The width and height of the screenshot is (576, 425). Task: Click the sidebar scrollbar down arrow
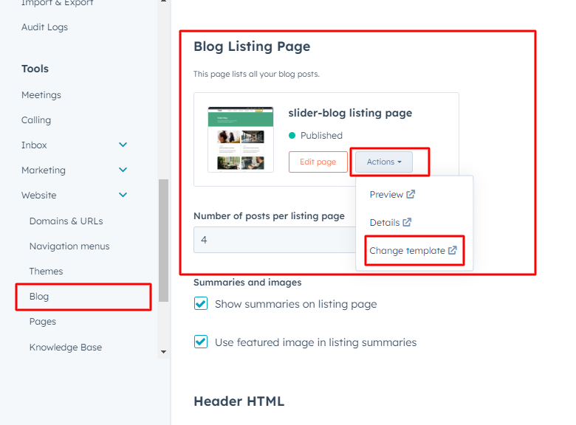coord(164,352)
